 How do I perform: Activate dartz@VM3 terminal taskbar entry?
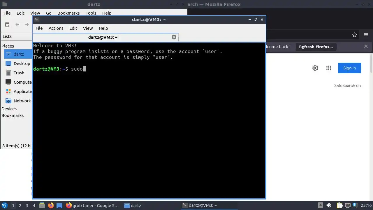[209, 205]
